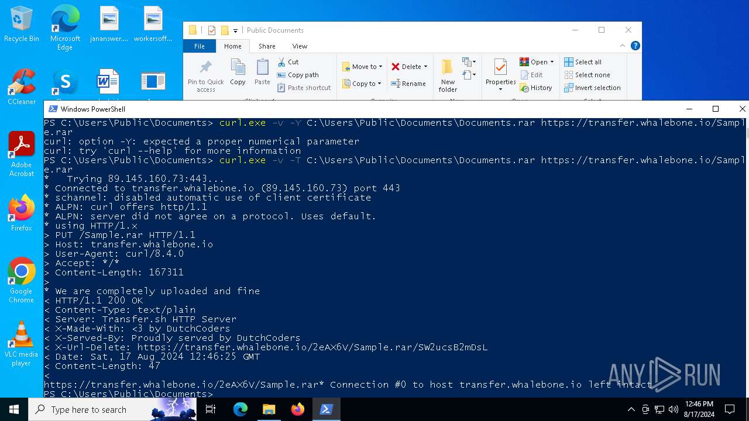The width and height of the screenshot is (749, 421).
Task: Collapse the Explorer ribbon with chevron
Action: tap(623, 46)
